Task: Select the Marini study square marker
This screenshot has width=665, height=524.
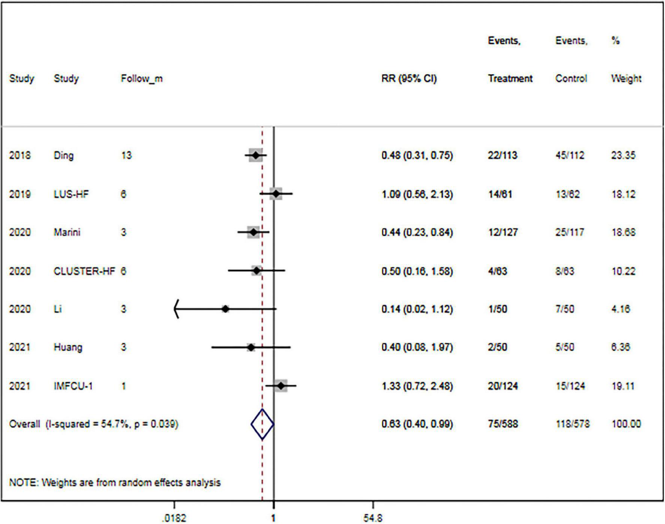Action: point(254,233)
